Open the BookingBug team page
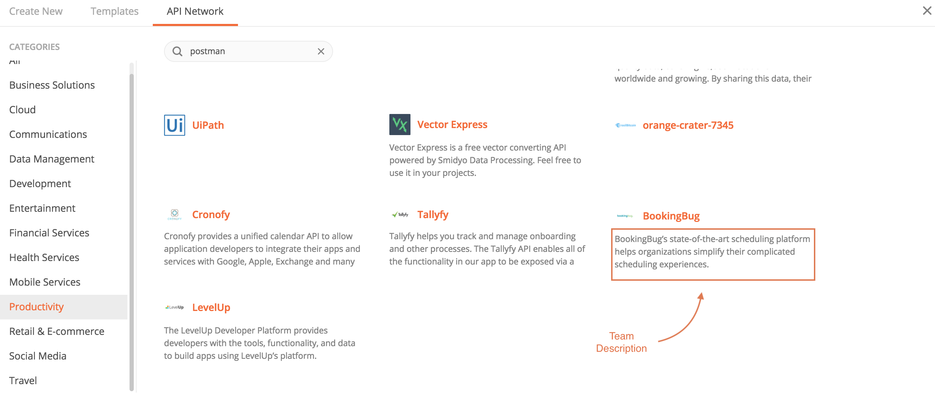This screenshot has height=394, width=935. click(671, 216)
